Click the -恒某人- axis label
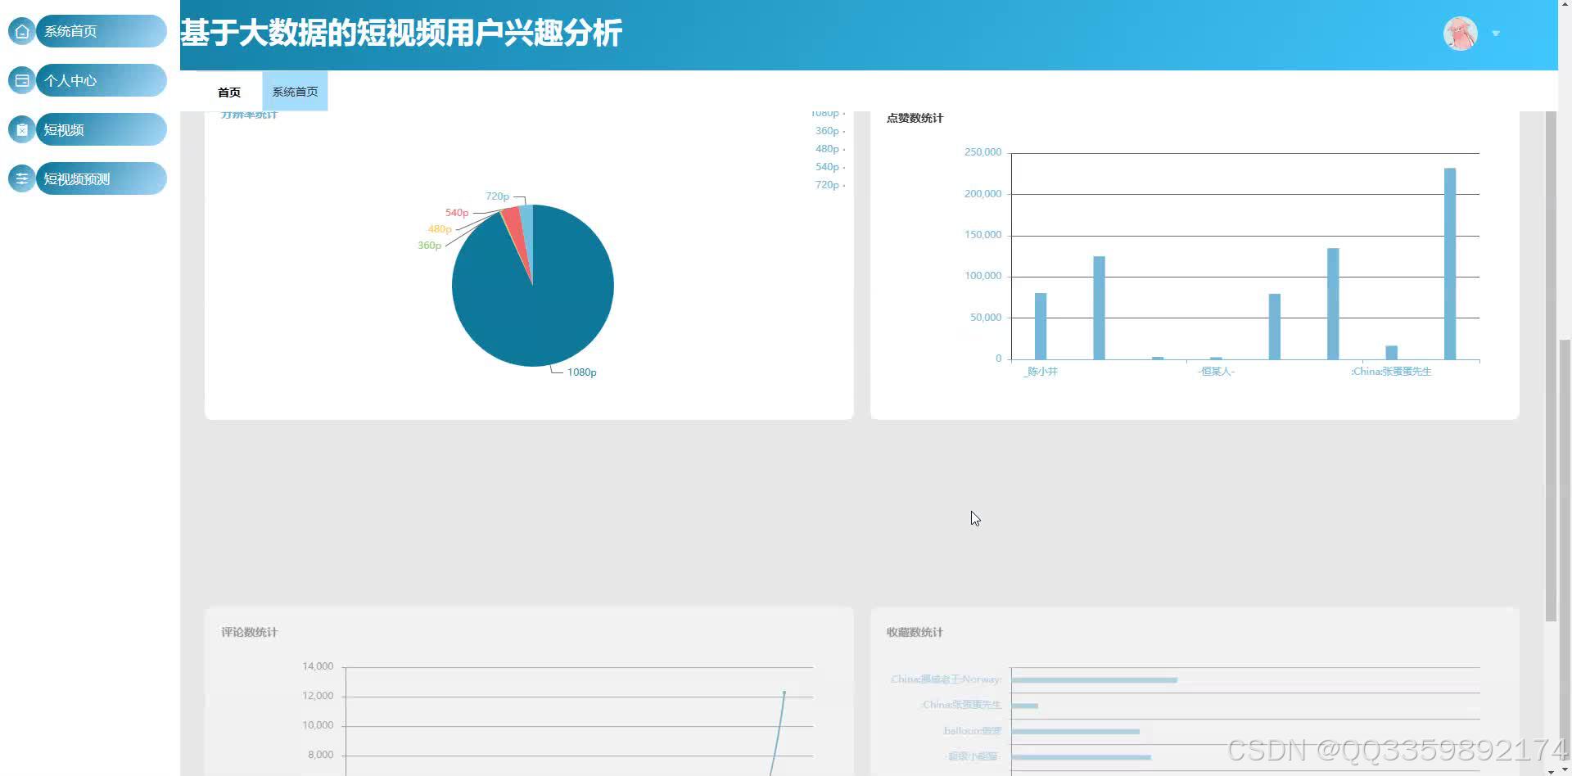 click(x=1216, y=372)
